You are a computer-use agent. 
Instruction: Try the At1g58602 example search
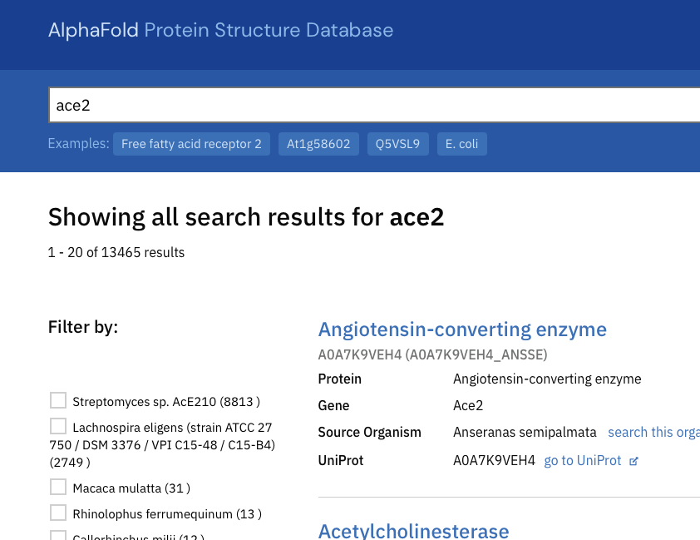click(318, 144)
